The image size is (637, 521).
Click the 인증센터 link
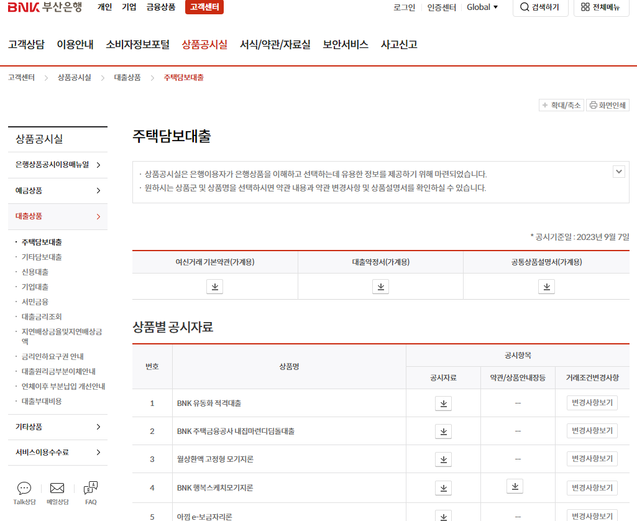[442, 7]
